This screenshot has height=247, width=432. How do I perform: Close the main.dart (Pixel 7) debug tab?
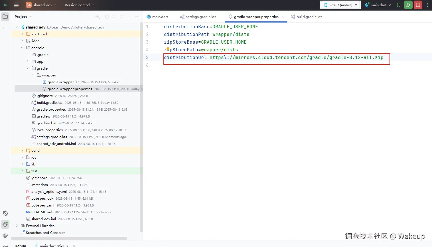pos(74,246)
